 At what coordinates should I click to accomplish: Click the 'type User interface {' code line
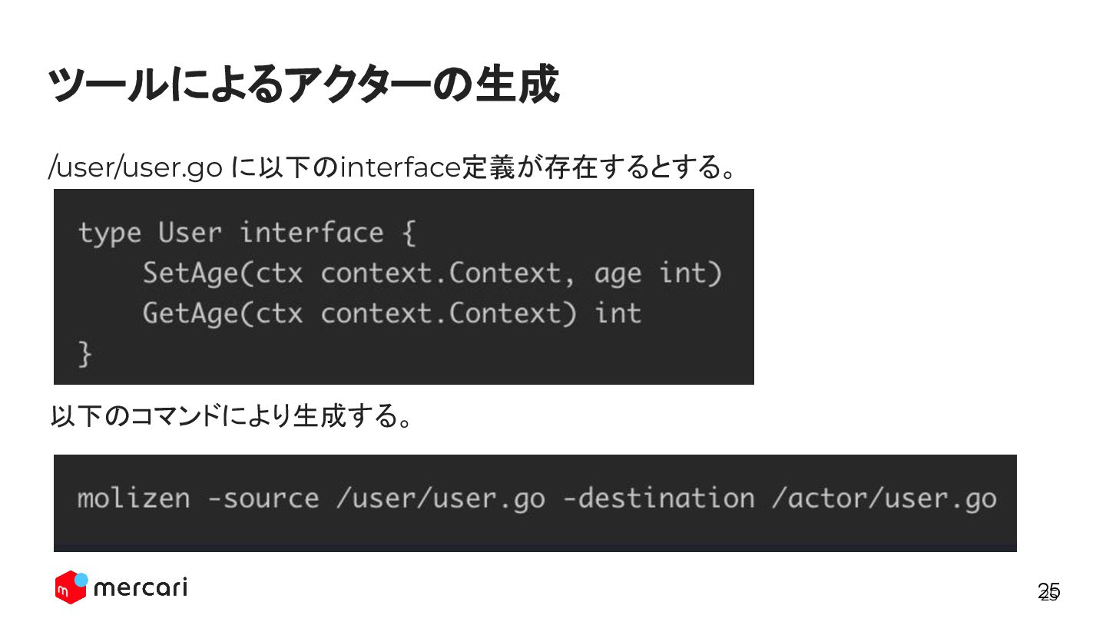[246, 233]
